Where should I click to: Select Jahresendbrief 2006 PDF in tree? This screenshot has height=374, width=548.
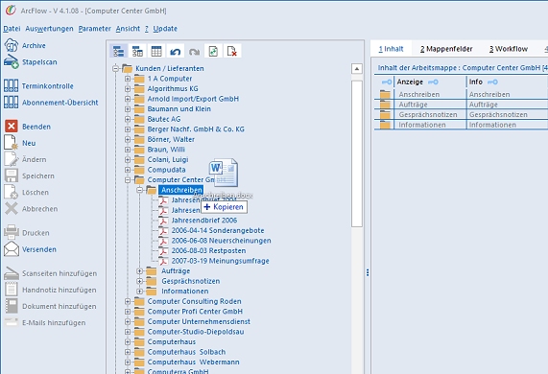[x=204, y=221]
